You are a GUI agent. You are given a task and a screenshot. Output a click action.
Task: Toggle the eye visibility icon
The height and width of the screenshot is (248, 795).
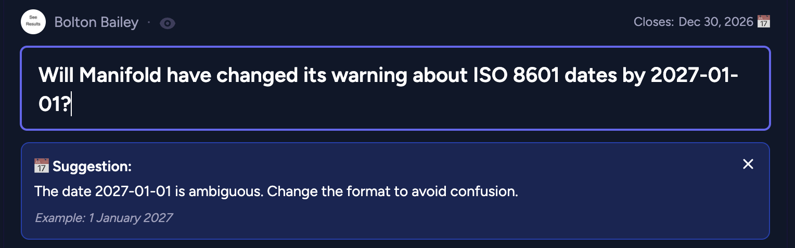pos(167,23)
